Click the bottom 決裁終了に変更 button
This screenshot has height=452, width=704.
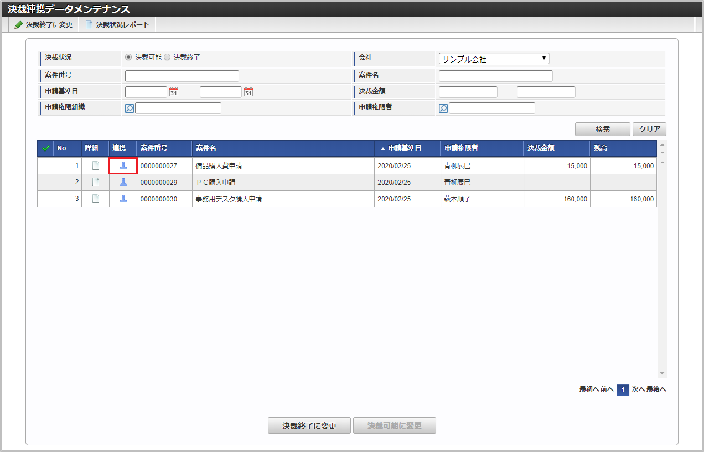pos(309,425)
